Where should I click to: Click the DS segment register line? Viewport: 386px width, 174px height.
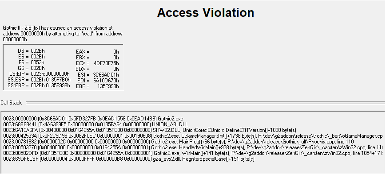pos(31,51)
